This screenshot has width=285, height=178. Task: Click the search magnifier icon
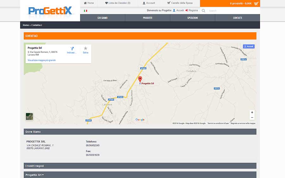tap(203, 11)
